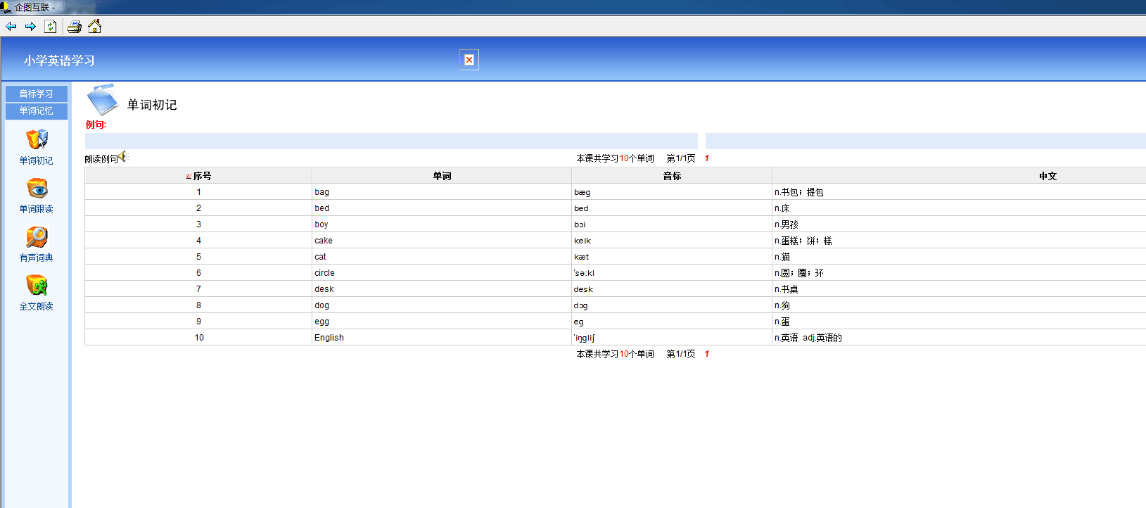Image resolution: width=1146 pixels, height=508 pixels.
Task: Click the 音标 column header
Action: coord(672,176)
